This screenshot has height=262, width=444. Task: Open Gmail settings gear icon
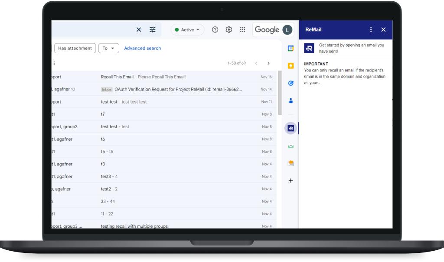229,29
